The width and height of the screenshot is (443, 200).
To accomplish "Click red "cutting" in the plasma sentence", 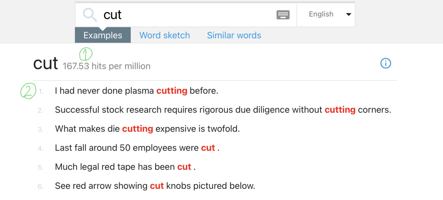I will (172, 91).
